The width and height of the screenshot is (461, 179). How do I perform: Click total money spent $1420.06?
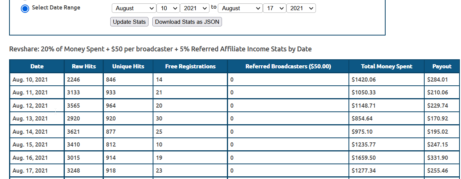point(364,80)
